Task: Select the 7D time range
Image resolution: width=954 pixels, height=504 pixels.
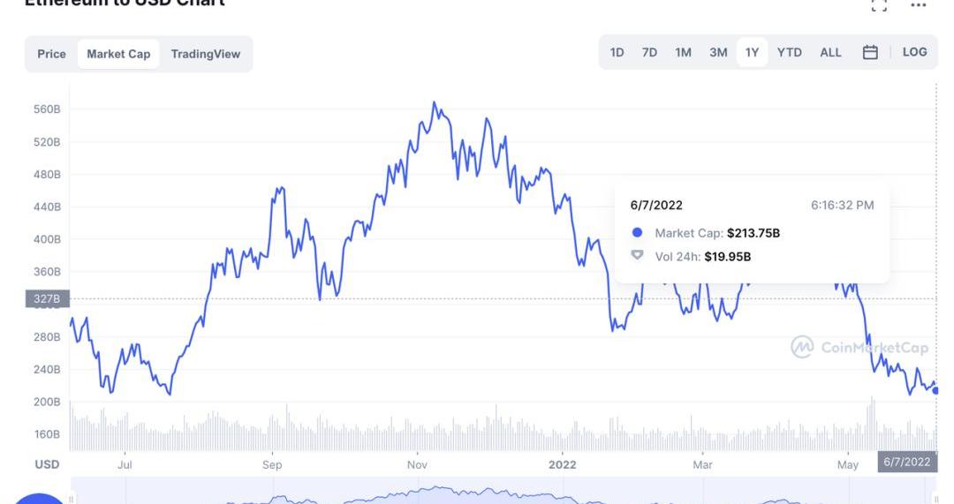Action: (649, 52)
